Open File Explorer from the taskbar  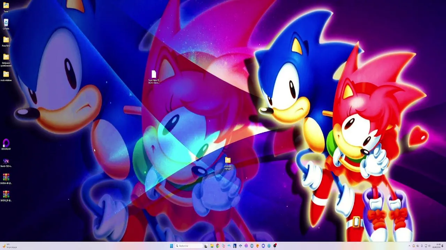(x=212, y=246)
